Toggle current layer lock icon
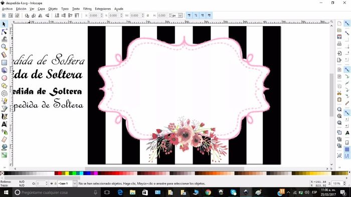Viewport: 351px width, 197px height. click(x=55, y=183)
